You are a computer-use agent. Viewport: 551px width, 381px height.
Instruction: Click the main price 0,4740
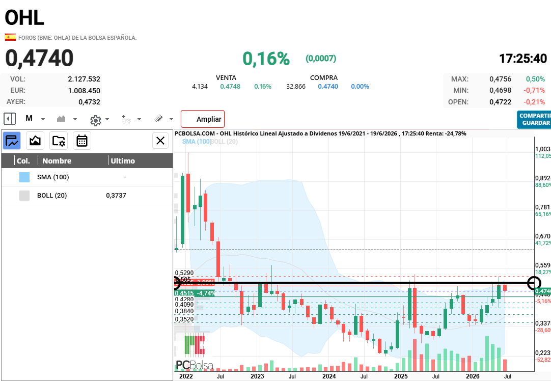(39, 59)
